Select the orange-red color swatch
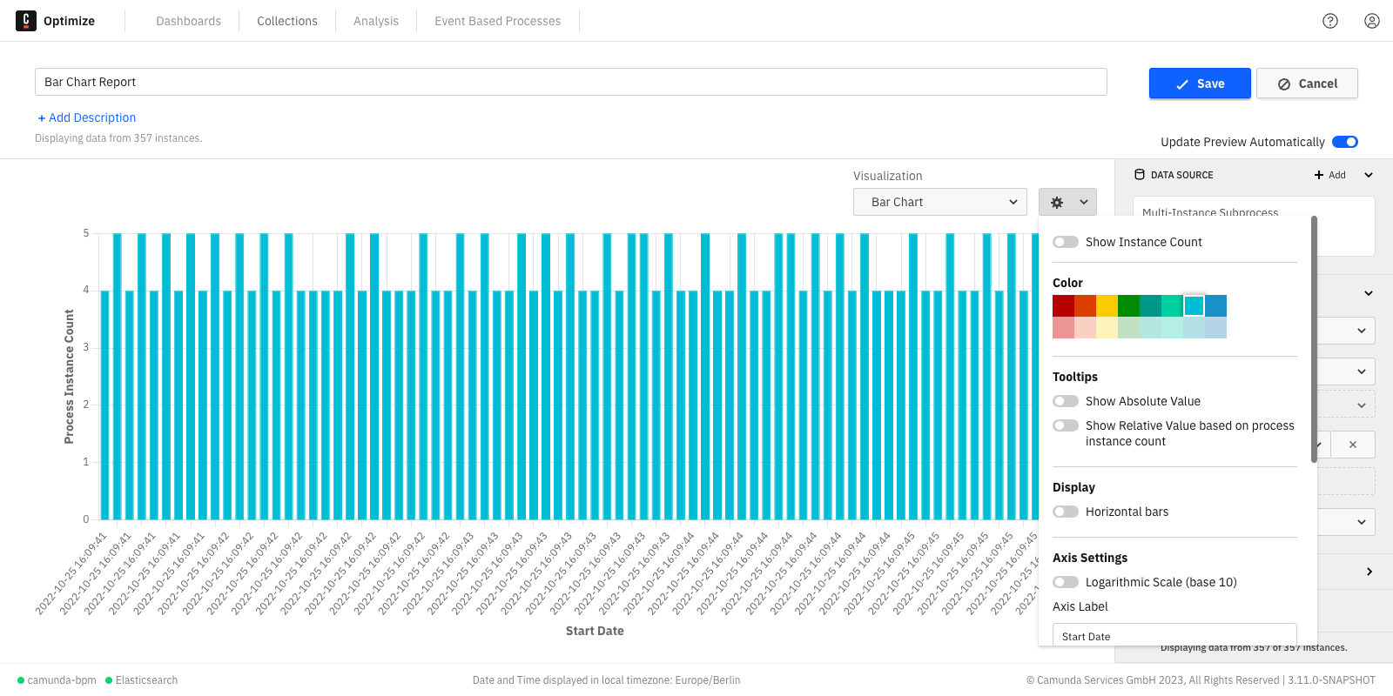This screenshot has height=696, width=1393. tap(1085, 305)
